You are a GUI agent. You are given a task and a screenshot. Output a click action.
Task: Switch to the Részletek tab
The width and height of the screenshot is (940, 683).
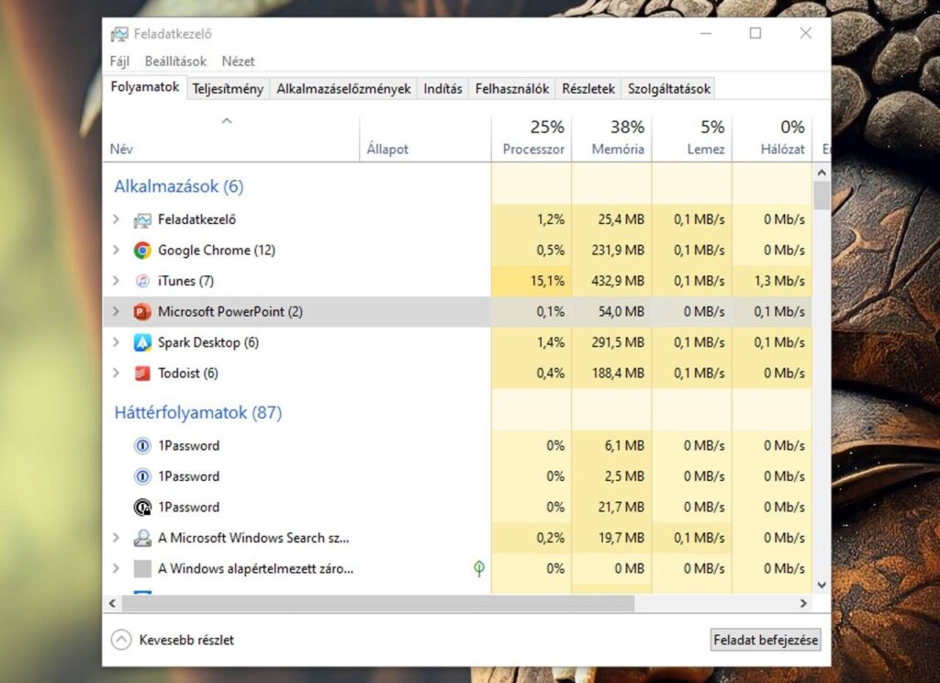588,89
